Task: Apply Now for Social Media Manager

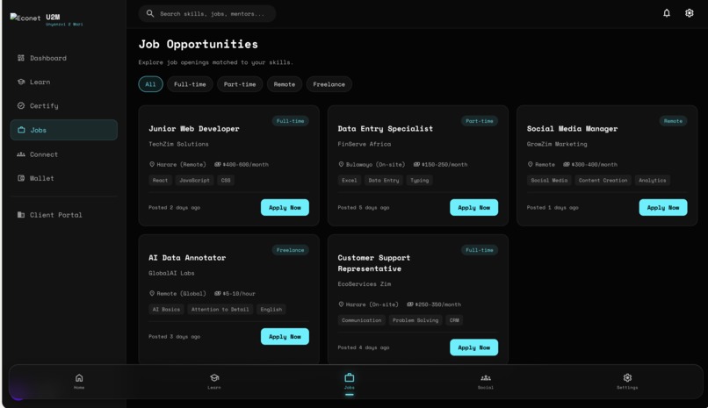Action: click(x=663, y=207)
